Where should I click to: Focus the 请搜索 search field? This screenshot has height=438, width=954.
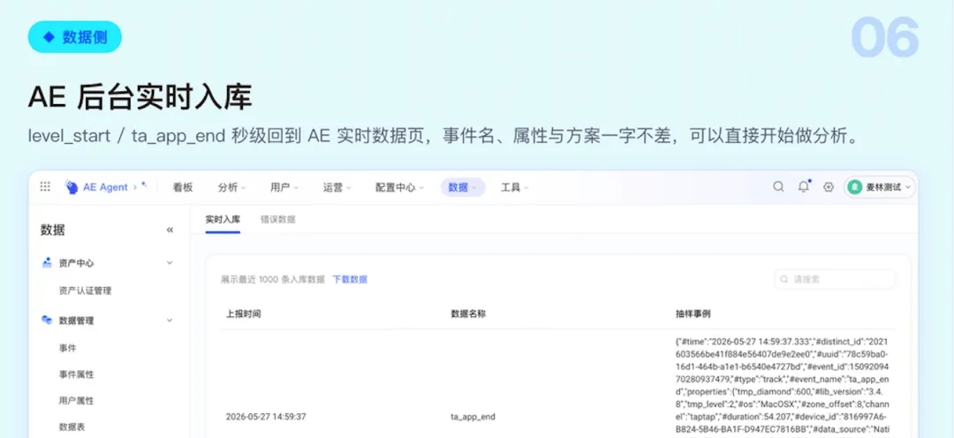pyautogui.click(x=834, y=279)
